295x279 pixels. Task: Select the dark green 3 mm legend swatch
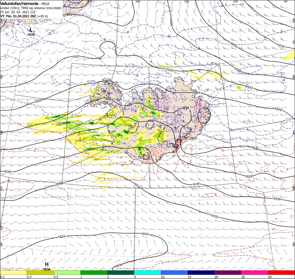point(121,273)
